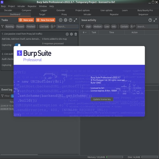Open Tasks settings gear icon
This screenshot has width=159, height=159.
(66, 20)
